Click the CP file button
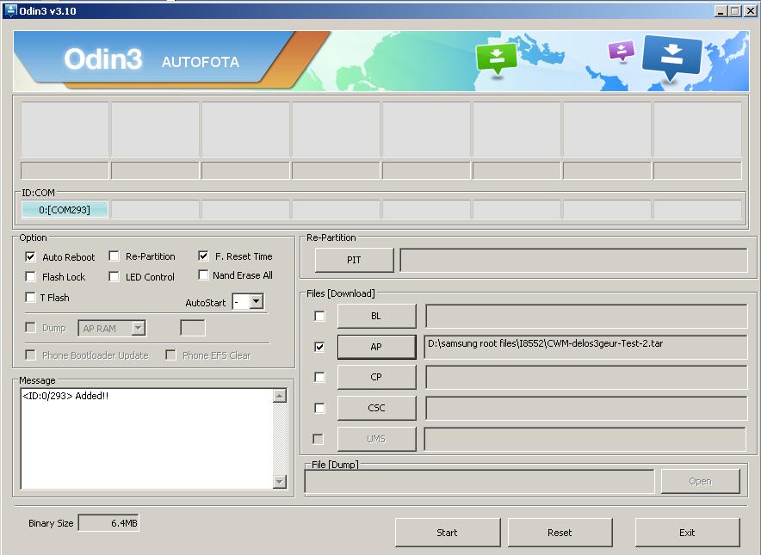The width and height of the screenshot is (761, 555). tap(376, 377)
